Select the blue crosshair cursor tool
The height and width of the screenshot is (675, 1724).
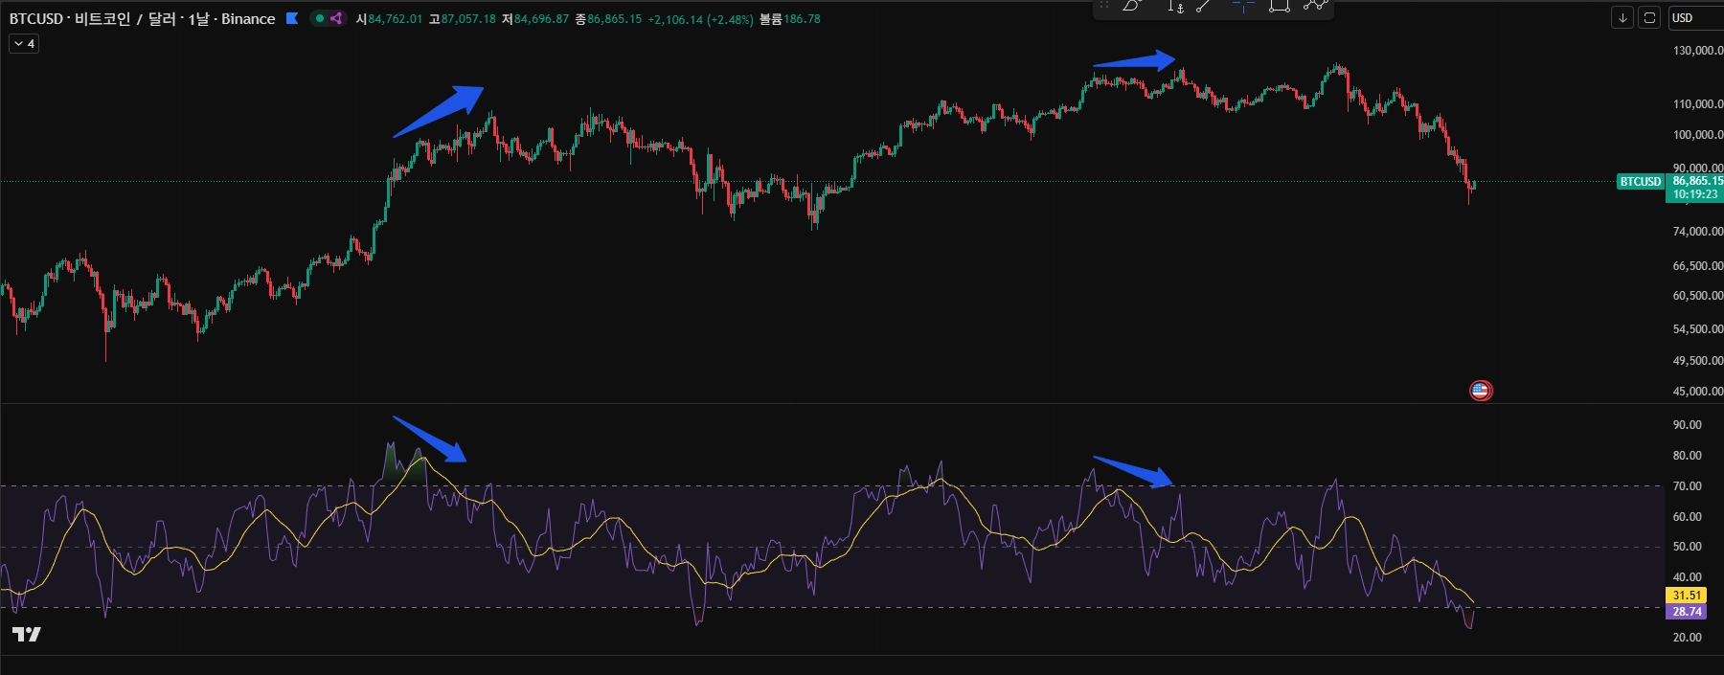1243,6
